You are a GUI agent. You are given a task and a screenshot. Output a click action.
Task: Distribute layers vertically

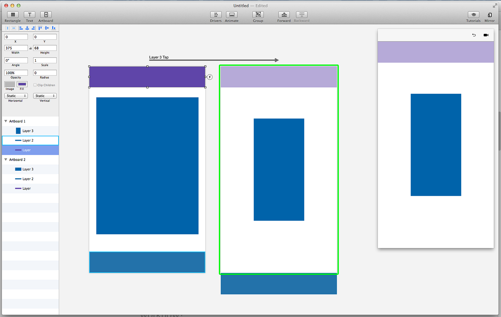coord(14,28)
